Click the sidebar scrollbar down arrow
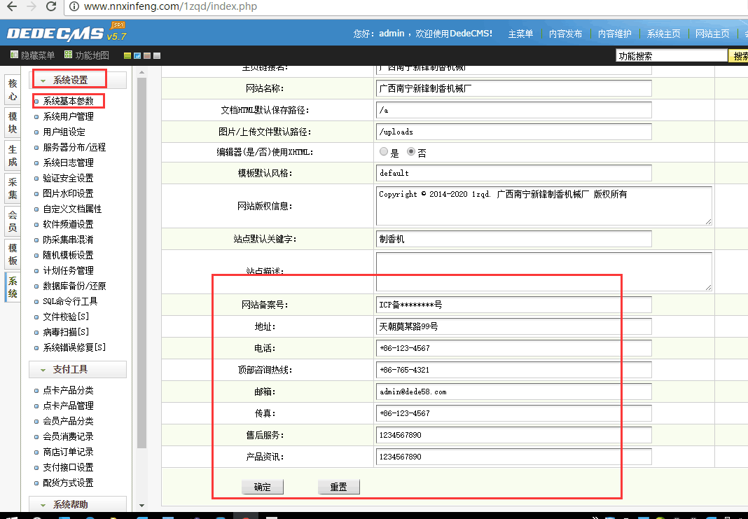 141,505
